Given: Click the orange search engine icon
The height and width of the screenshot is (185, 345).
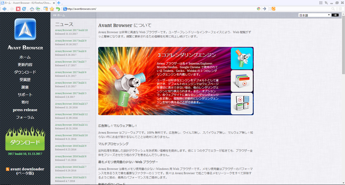Looking at the screenshot, I should click(274, 9).
